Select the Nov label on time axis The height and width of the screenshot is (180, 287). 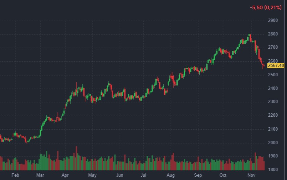(252, 175)
